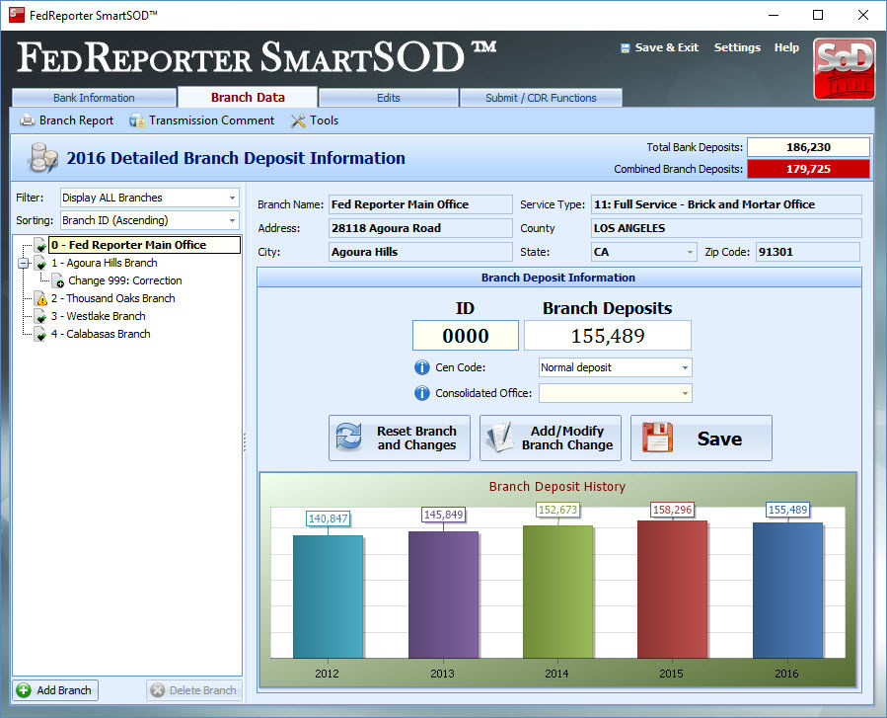Click the Westlake Branch status icon
This screenshot has height=718, width=887.
[x=40, y=316]
